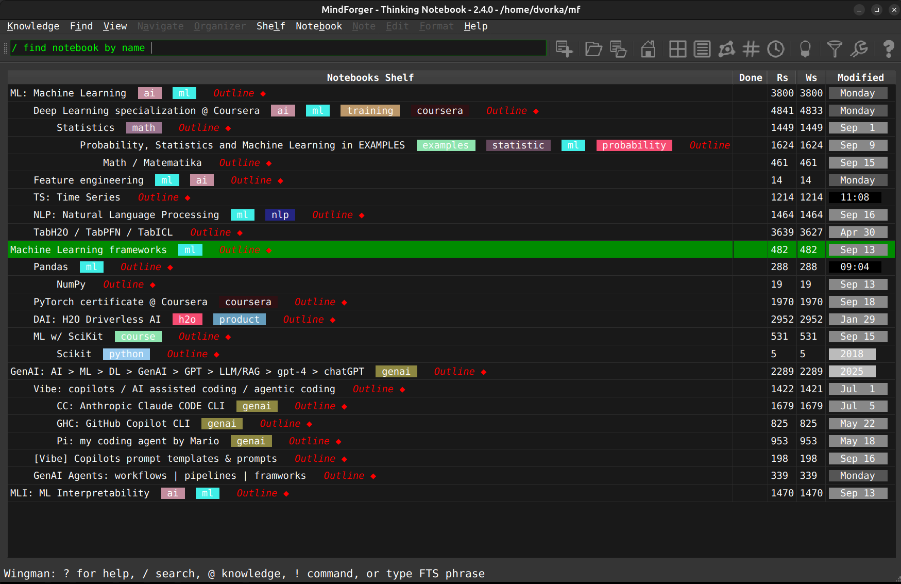Show the notebooks list view icon
Screen dimensions: 901x584
(x=702, y=49)
